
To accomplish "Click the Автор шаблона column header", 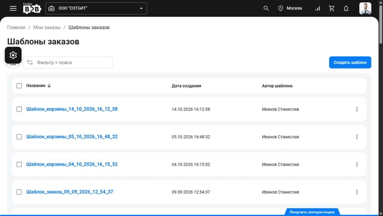I will click(277, 86).
